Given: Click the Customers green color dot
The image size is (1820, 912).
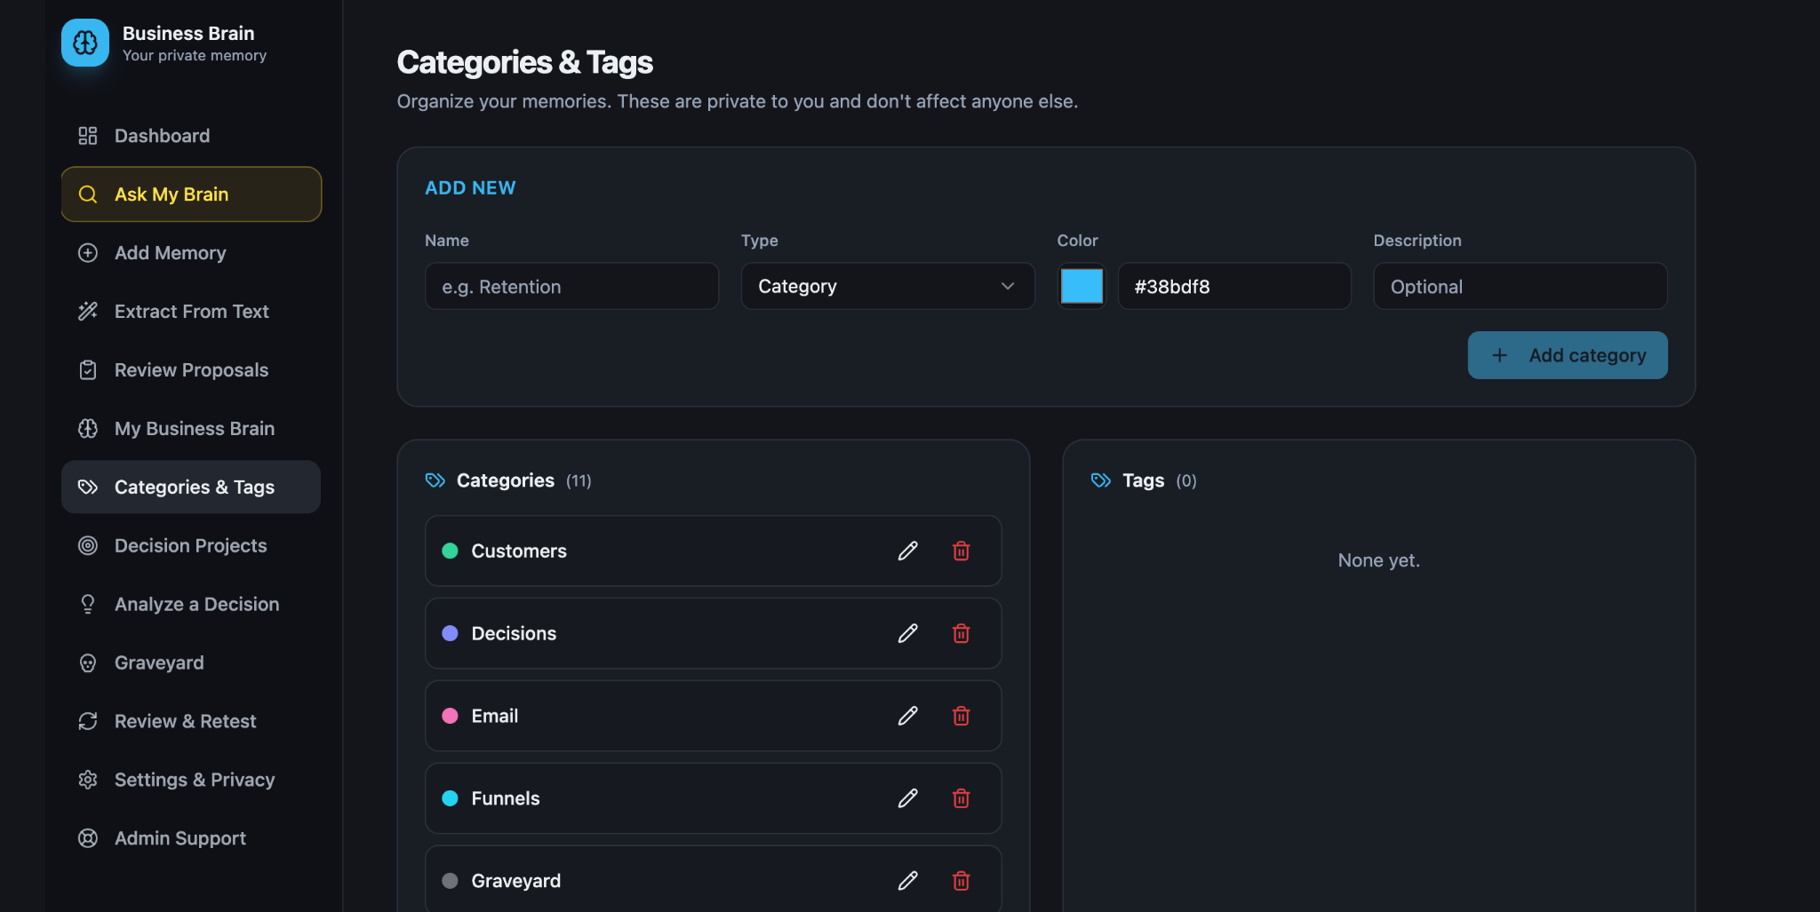Looking at the screenshot, I should pos(450,551).
